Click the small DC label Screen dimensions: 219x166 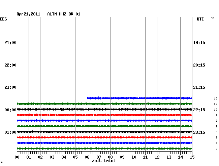click(212, 18)
